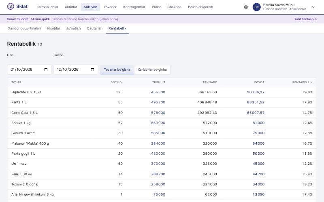Click the 12/10/2026 end date field

76,69
